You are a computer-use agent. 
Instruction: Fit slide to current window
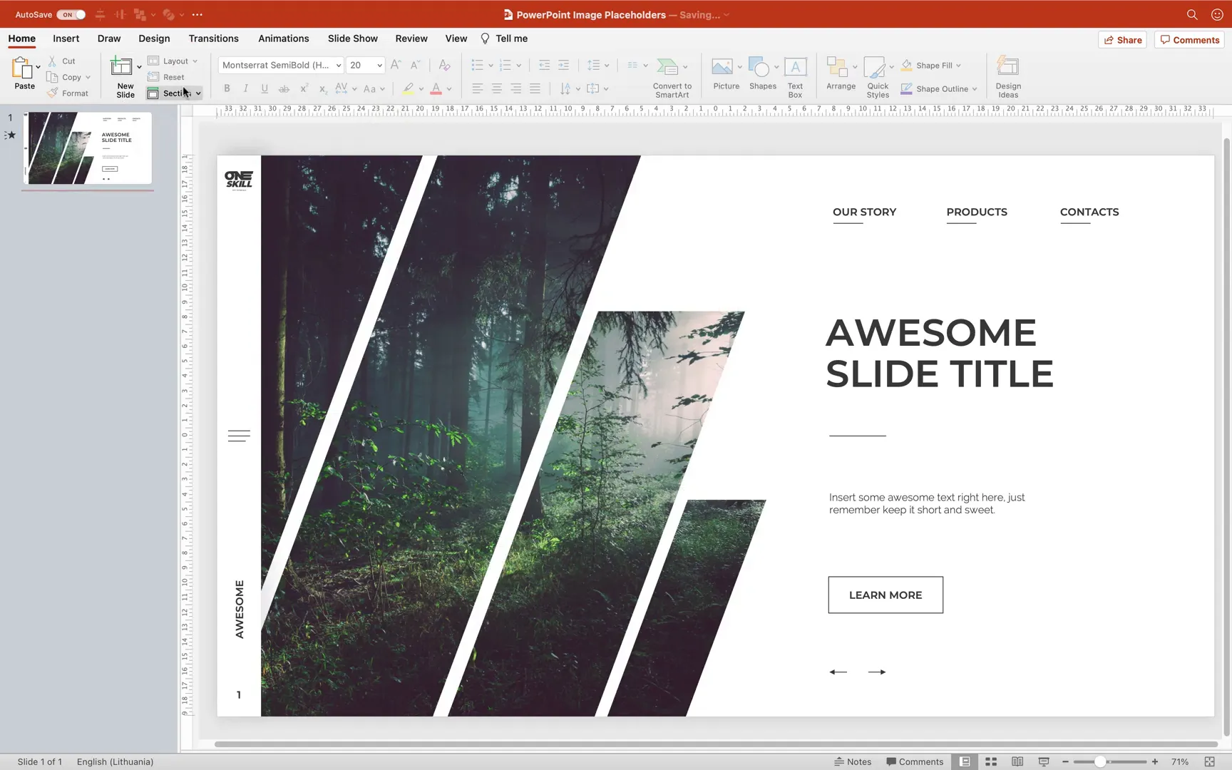tap(1209, 761)
